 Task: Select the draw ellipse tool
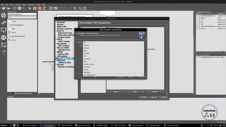point(65,8)
